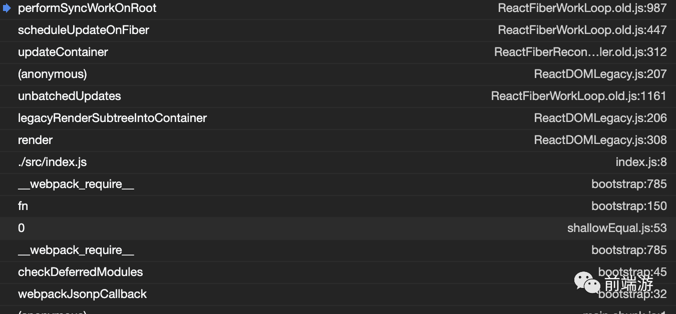The image size is (676, 314).
Task: Select the checkDeferredModules call frame
Action: (x=338, y=272)
